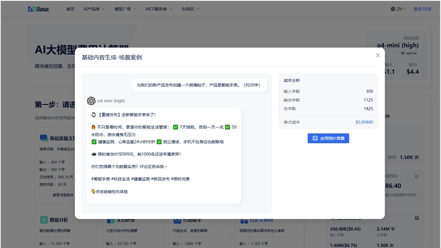Click the 自定义使用 card icon
This screenshot has width=441, height=248.
[244, 221]
